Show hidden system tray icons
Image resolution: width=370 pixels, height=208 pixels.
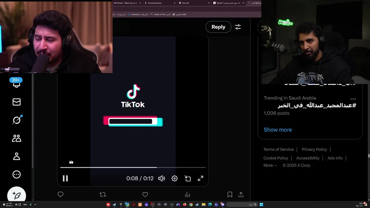[35, 205]
